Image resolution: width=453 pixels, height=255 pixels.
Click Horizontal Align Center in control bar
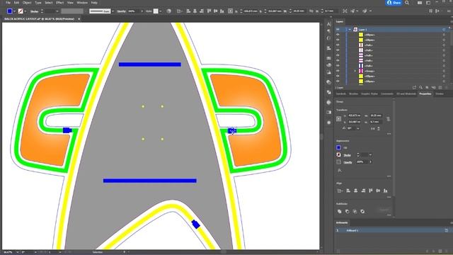pyautogui.click(x=195, y=11)
